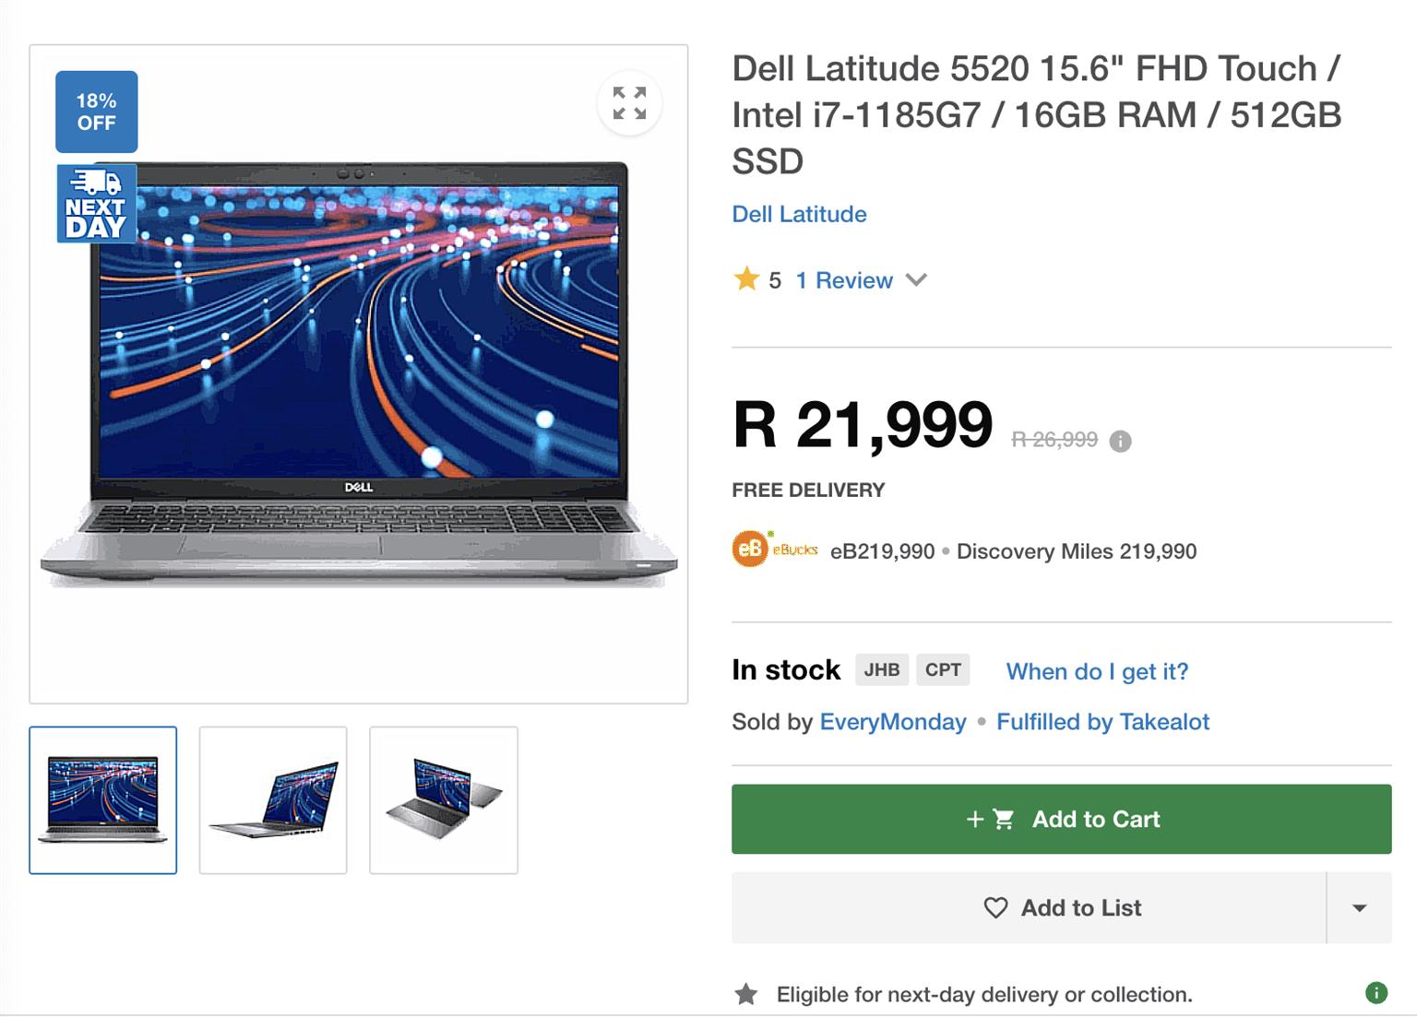
Task: Click the grey info icon beside R 26,999
Action: click(x=1120, y=442)
